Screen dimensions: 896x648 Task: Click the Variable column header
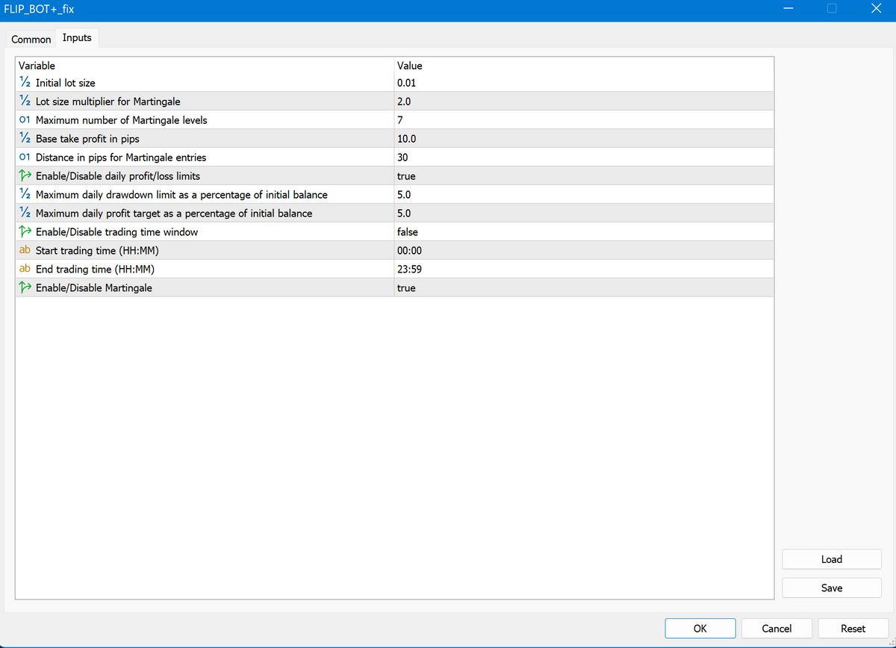pos(37,66)
